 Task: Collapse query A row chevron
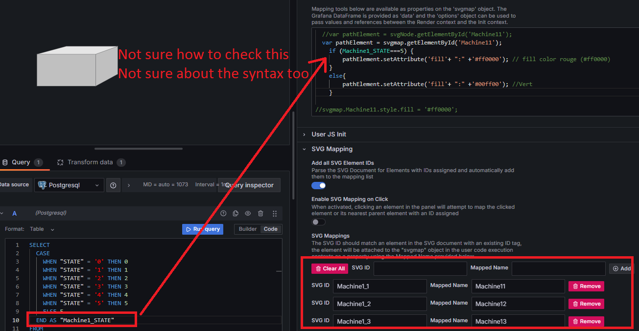(x=1, y=213)
